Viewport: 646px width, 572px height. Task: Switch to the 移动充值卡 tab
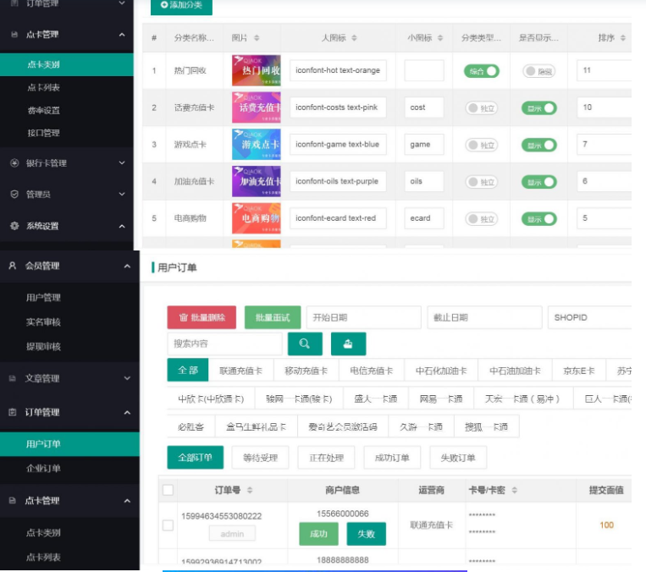[306, 371]
